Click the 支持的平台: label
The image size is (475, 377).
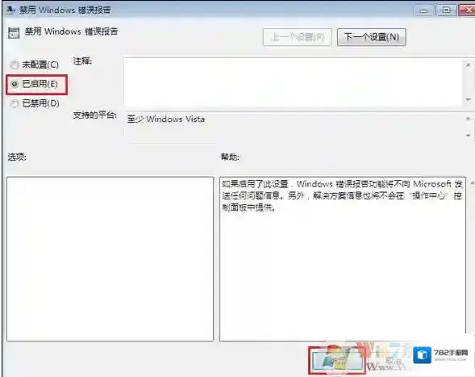click(95, 115)
